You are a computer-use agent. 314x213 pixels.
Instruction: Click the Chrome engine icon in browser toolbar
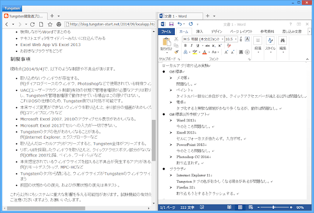59,25
